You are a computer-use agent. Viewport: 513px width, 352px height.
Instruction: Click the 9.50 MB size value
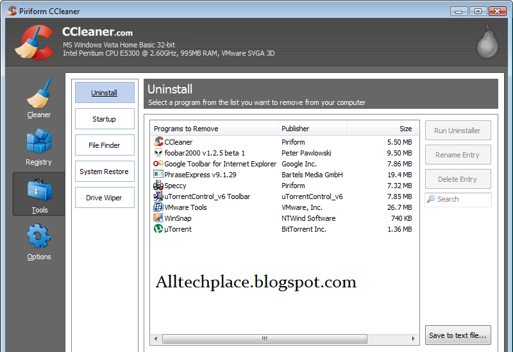(x=399, y=153)
